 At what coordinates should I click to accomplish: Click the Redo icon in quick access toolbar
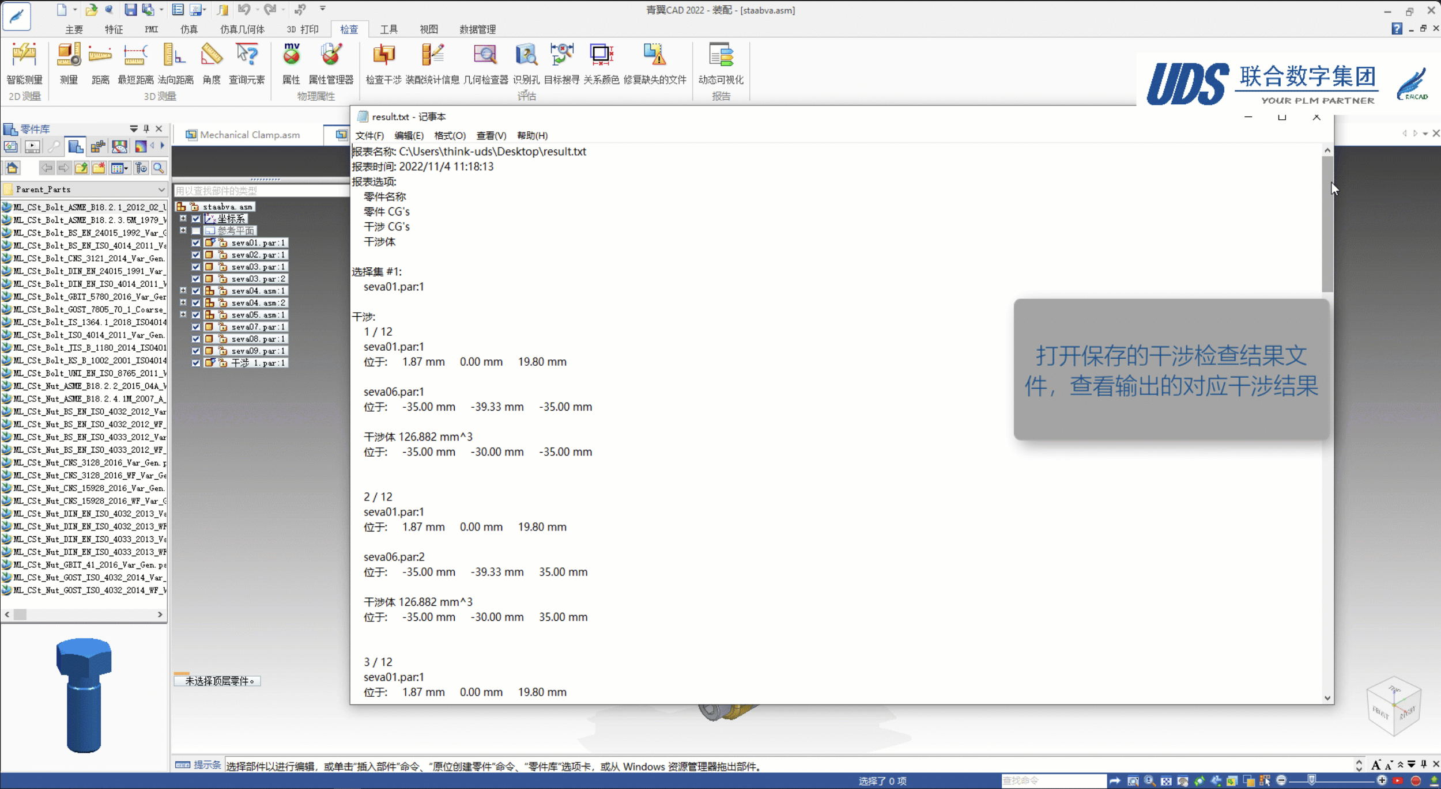coord(269,9)
